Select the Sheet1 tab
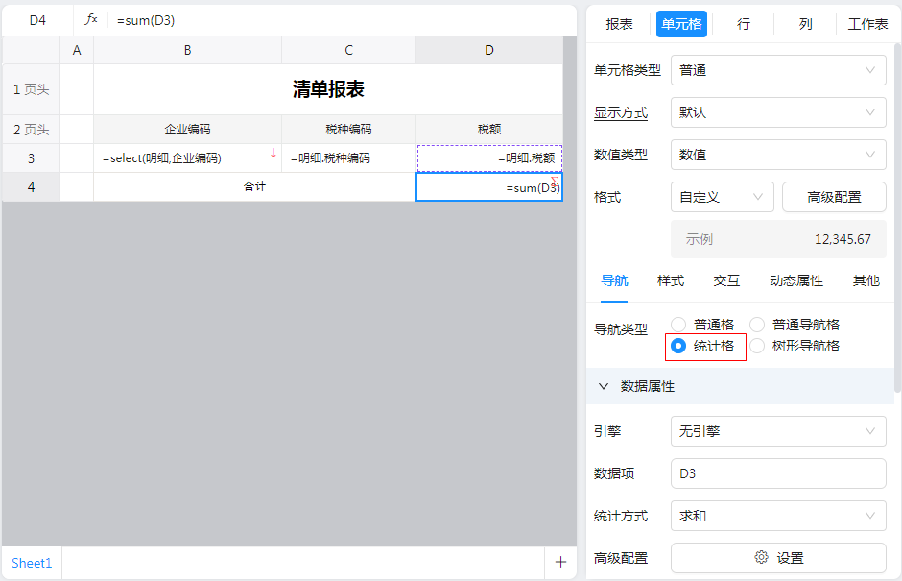This screenshot has width=902, height=581. [x=32, y=563]
